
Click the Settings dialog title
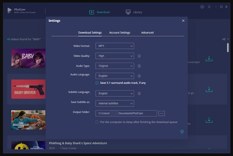[x=54, y=21]
